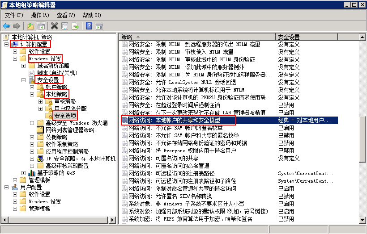Open the 查看(V) menu
The width and height of the screenshot is (367, 234).
point(66,15)
